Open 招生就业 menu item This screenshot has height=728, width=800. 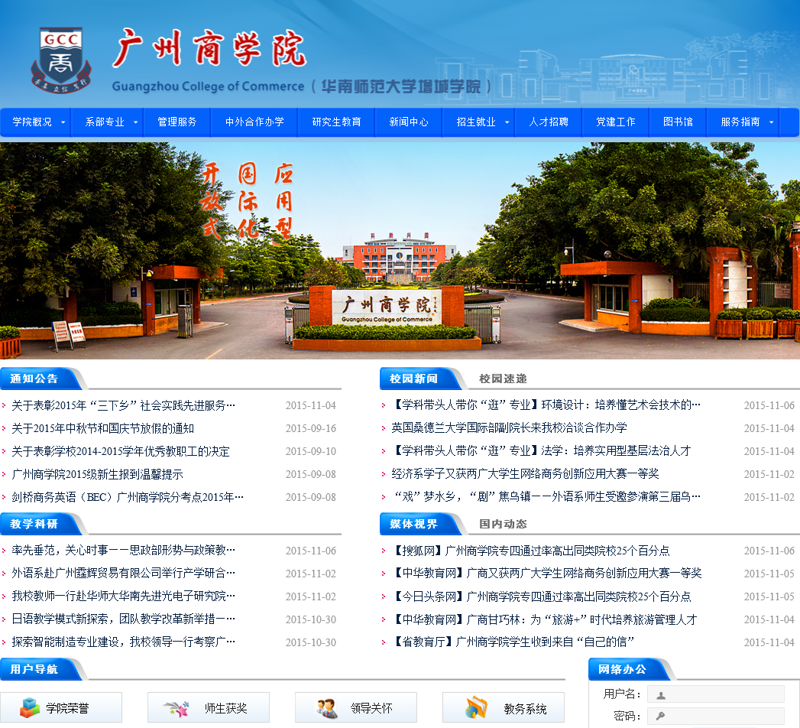476,122
